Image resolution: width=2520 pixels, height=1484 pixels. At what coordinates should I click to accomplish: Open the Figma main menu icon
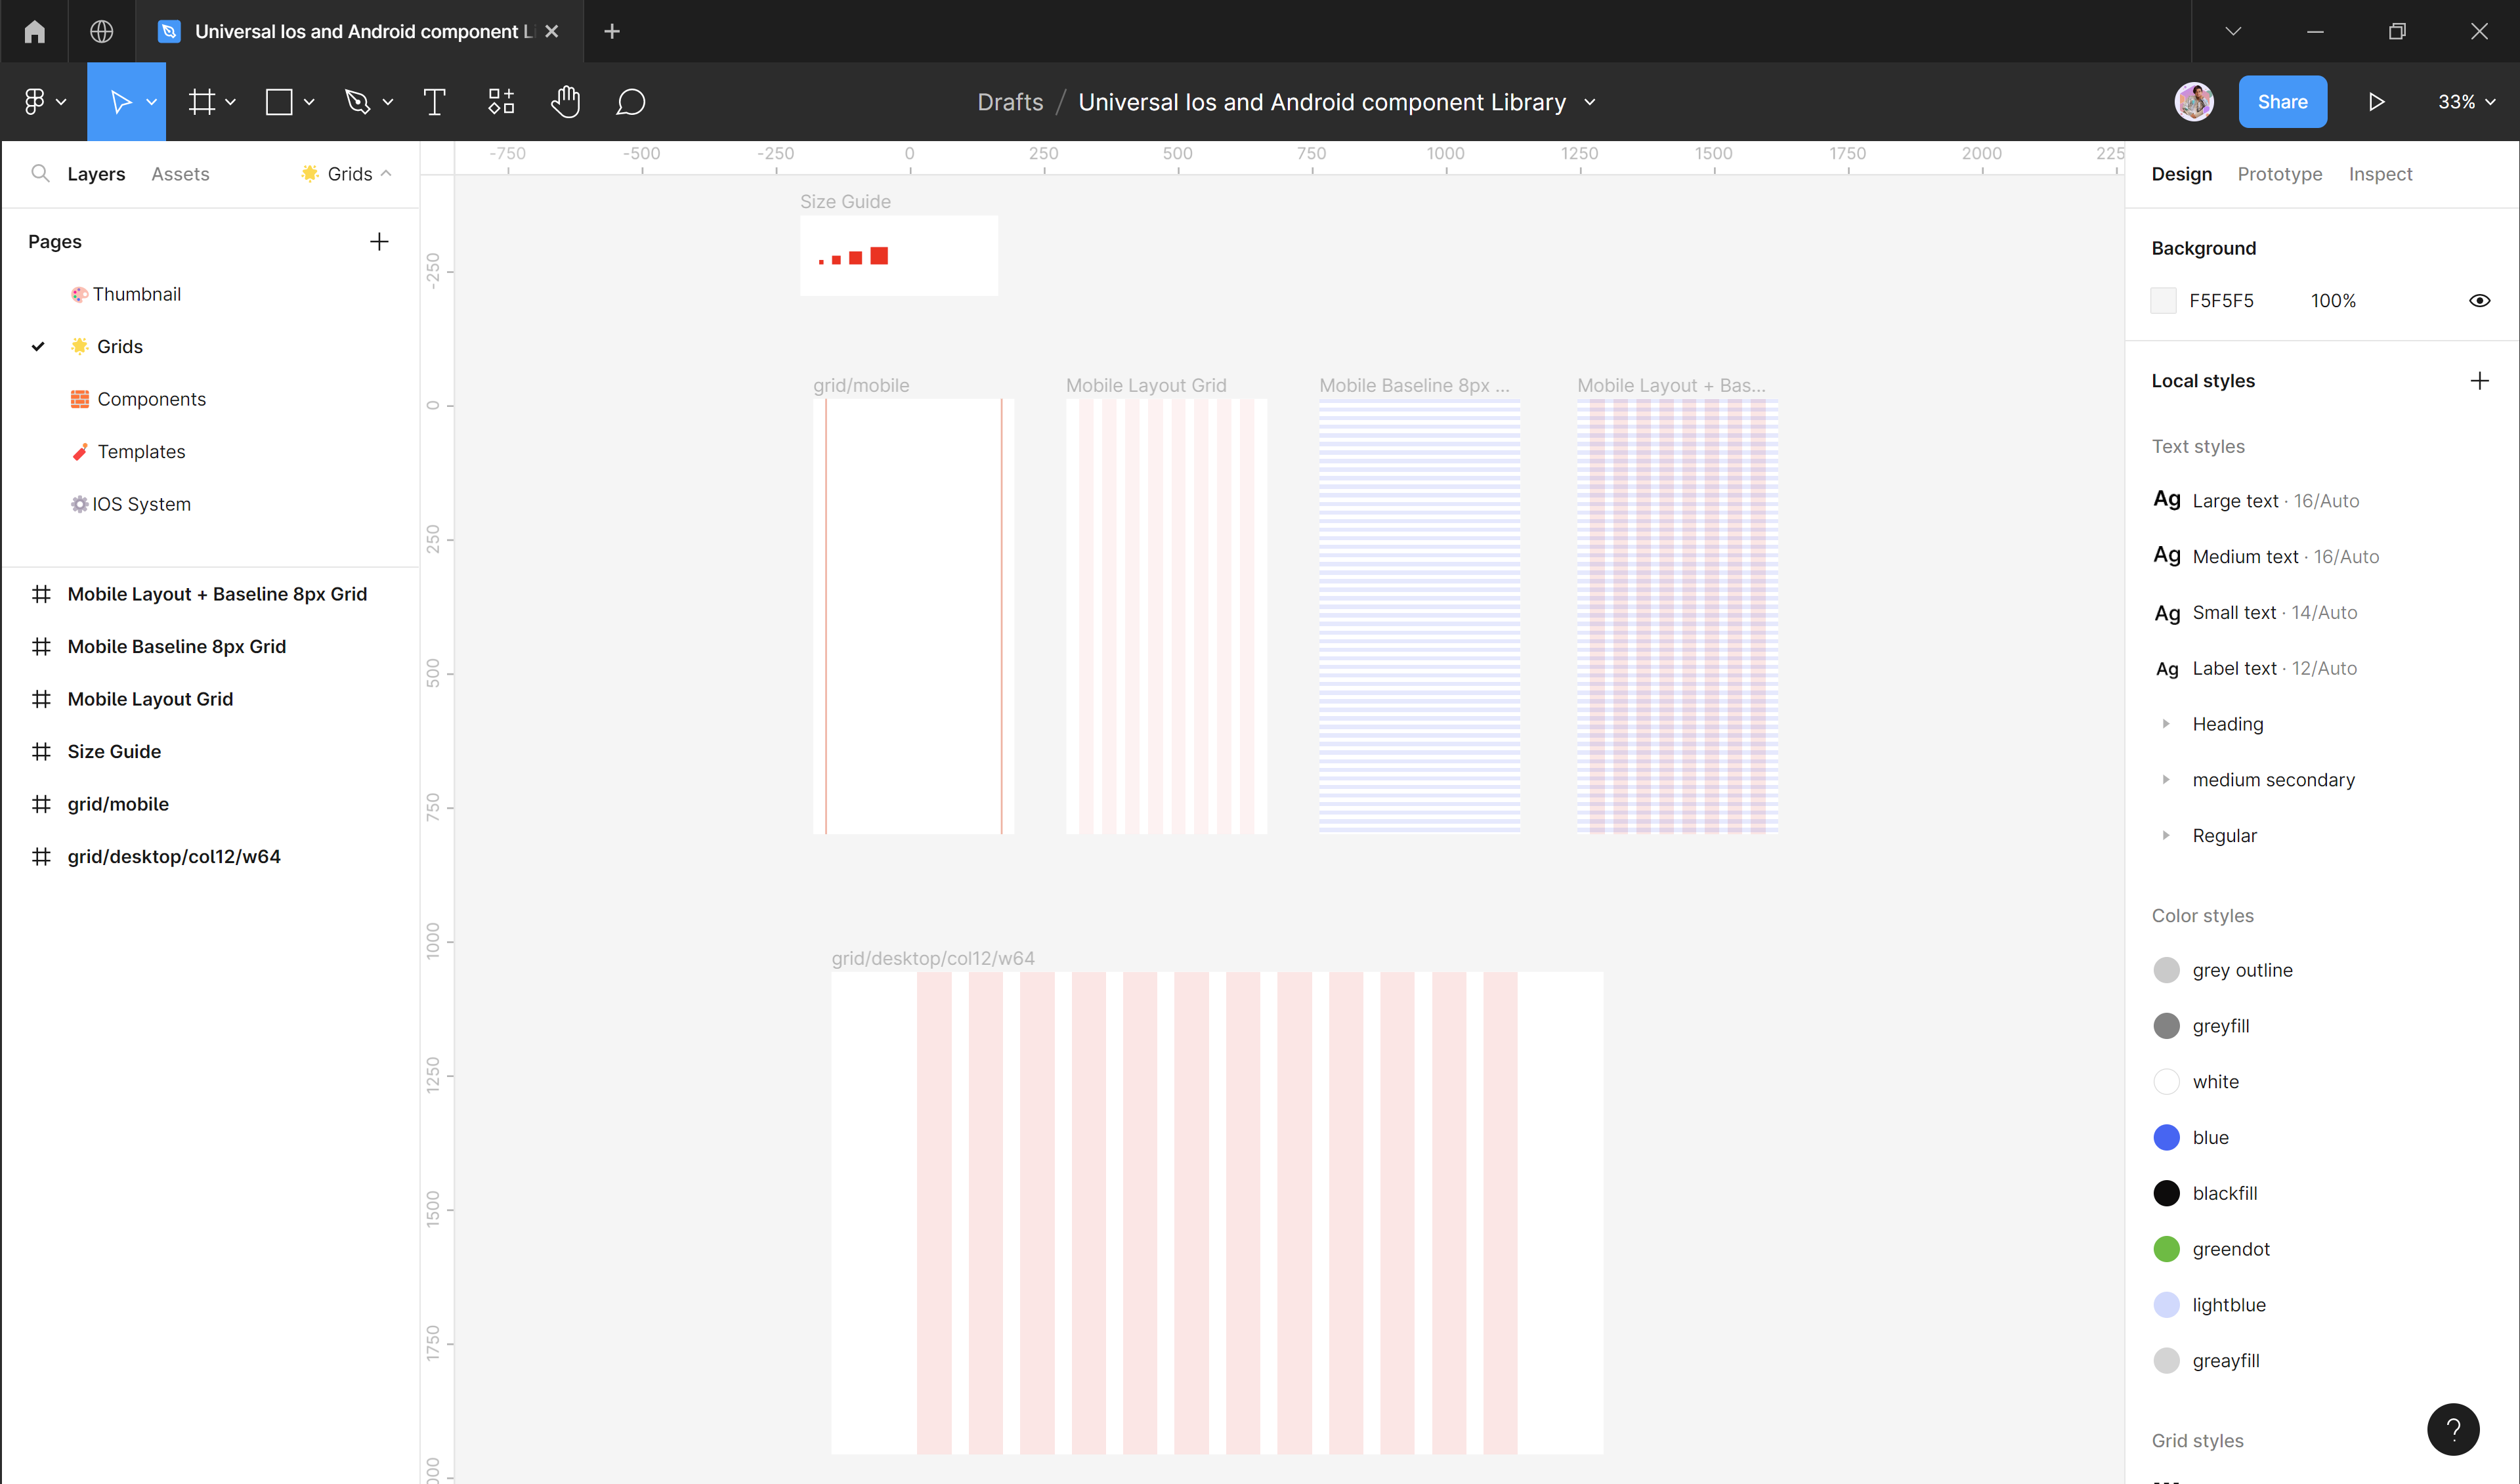click(34, 102)
